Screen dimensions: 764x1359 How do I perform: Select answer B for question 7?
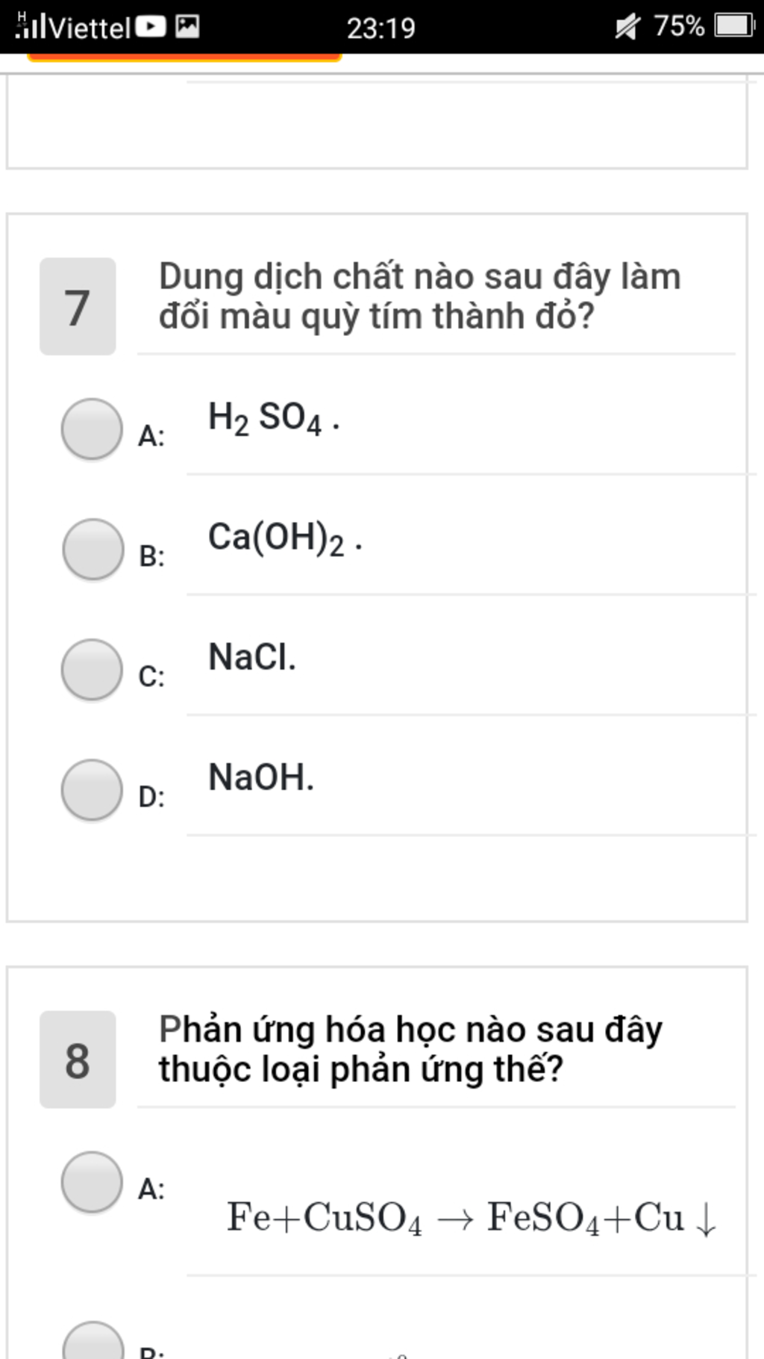pos(93,550)
